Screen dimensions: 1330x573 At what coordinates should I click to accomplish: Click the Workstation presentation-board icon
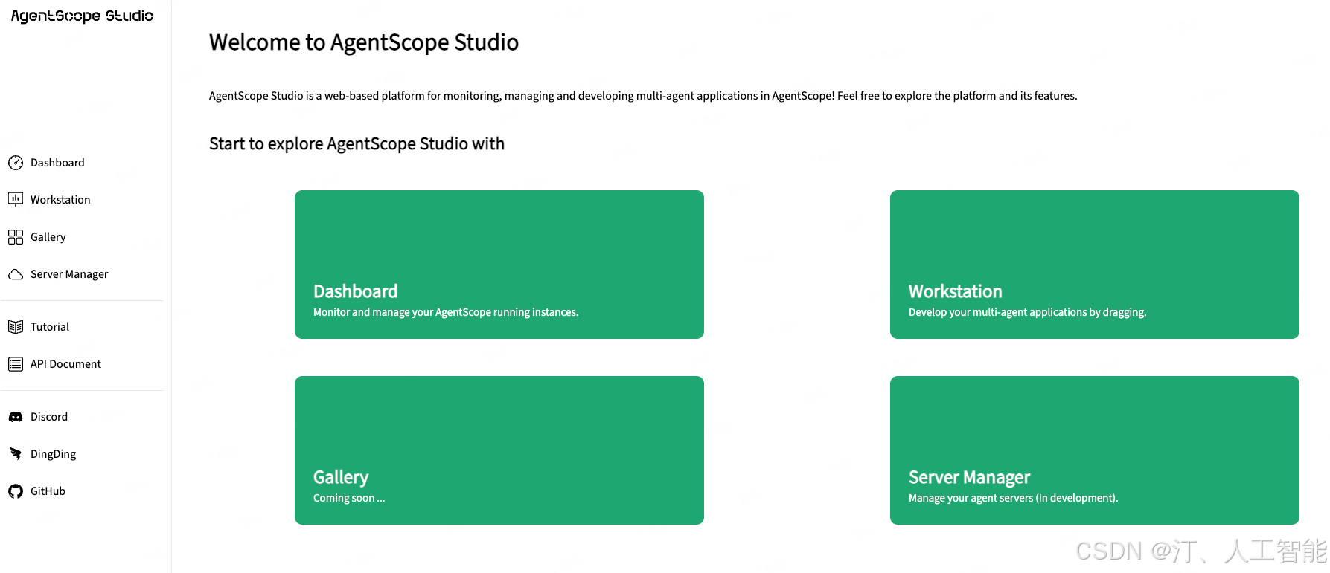(x=16, y=200)
